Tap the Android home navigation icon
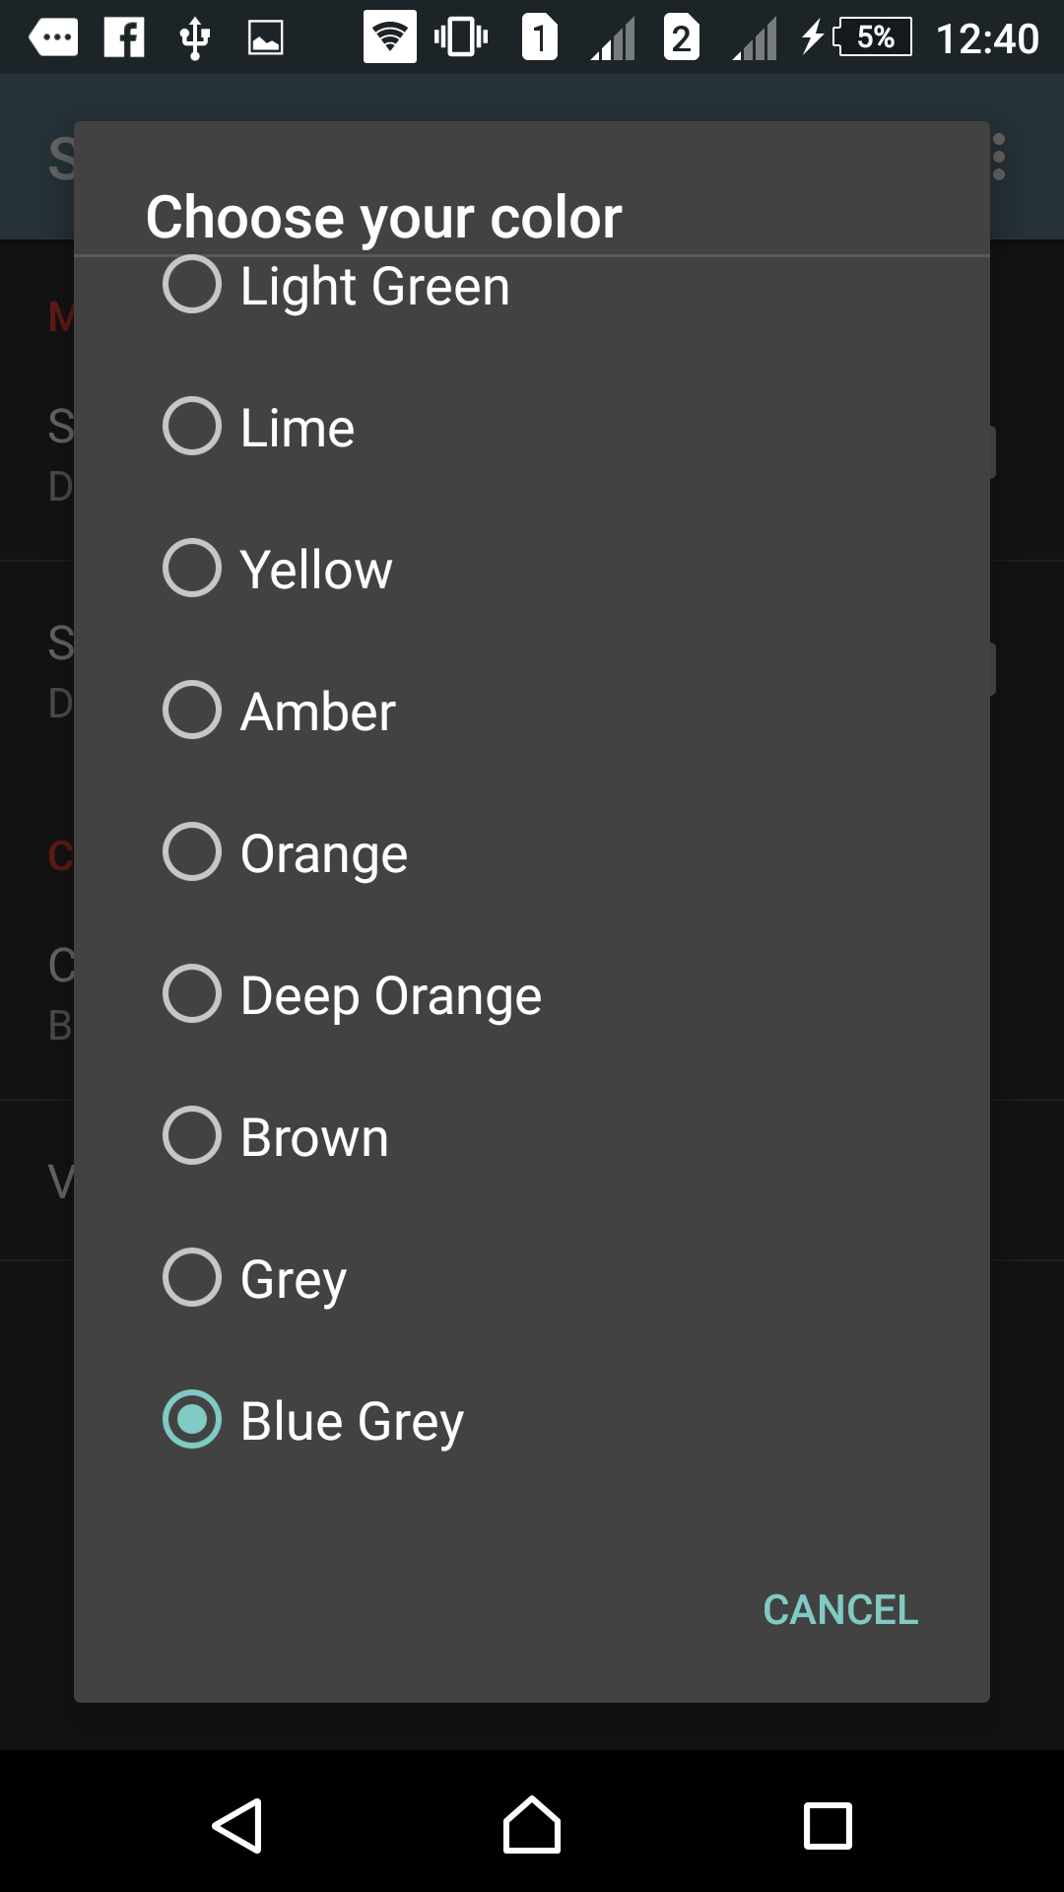 pos(532,1825)
